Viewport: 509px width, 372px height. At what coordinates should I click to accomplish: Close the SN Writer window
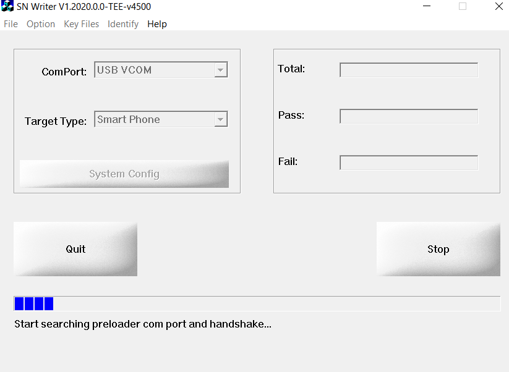(499, 6)
